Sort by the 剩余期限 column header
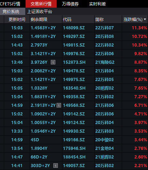148x170 pixels. tap(39, 19)
